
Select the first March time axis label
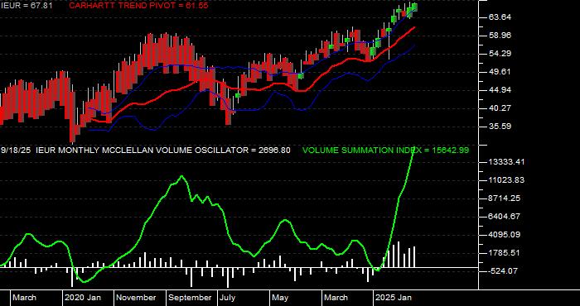point(24,298)
